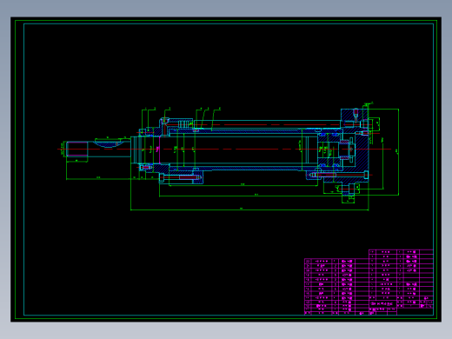Select the outer green sheet border
Viewport: 452px width, 339px height.
[226, 169]
